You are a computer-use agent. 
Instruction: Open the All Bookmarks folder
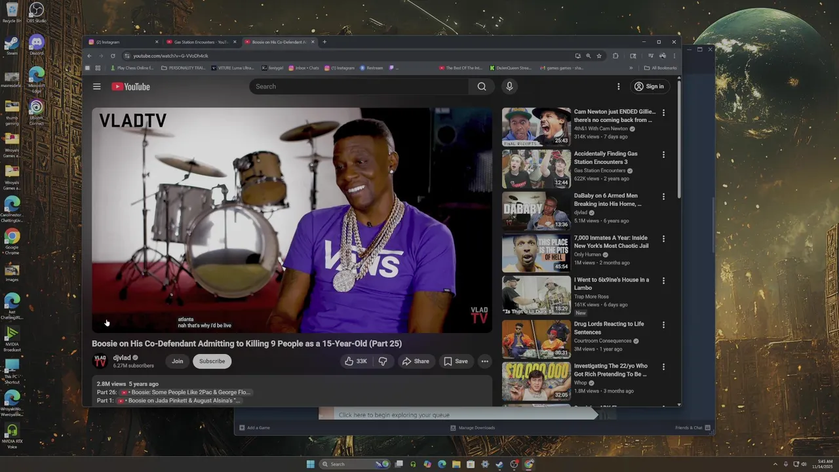(x=661, y=68)
